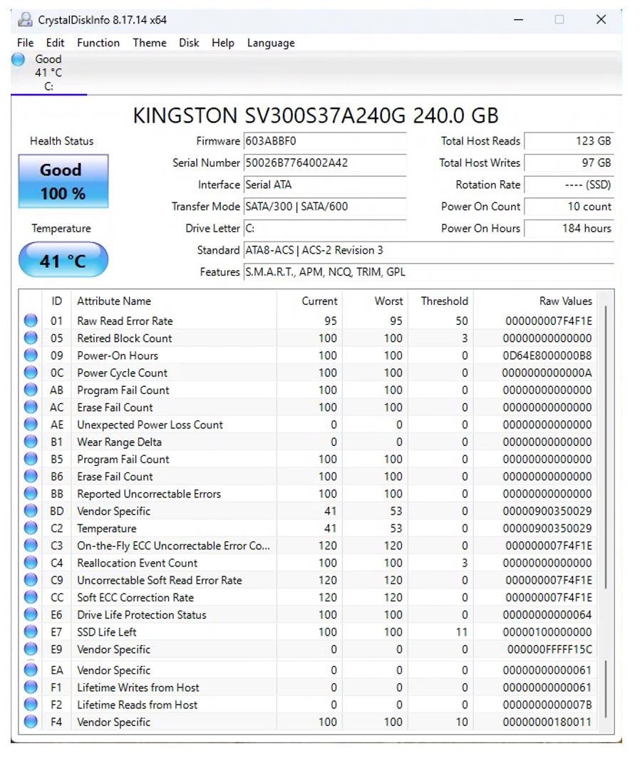This screenshot has height=761, width=640.
Task: Click the Features field with S.M.A.R.T., APM, NCQ
Action: coord(429,272)
